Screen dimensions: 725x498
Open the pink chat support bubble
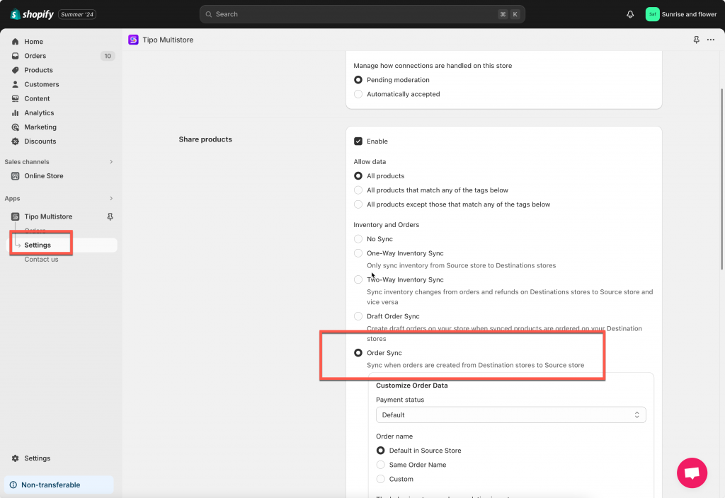point(692,473)
